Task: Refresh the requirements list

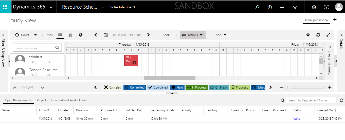Action: 341,100
